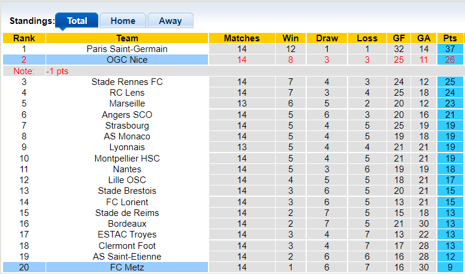Viewport: 465px width, 274px height.
Task: Click the Angers SCO team name
Action: 127,115
